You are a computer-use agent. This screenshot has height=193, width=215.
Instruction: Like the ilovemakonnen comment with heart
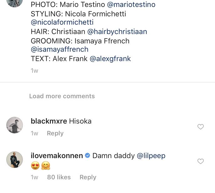coord(201,161)
